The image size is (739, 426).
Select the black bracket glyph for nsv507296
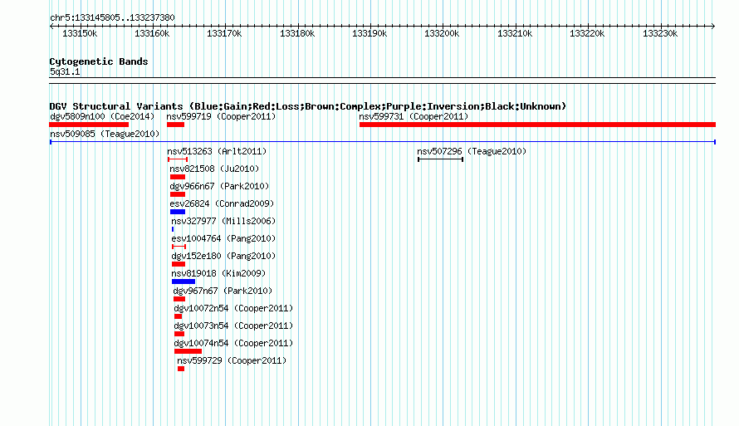click(441, 159)
